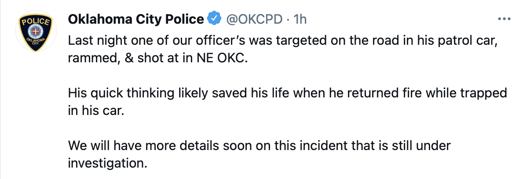Click the blue verified checkmark badge
Image resolution: width=526 pixels, height=179 pixels.
(x=215, y=19)
